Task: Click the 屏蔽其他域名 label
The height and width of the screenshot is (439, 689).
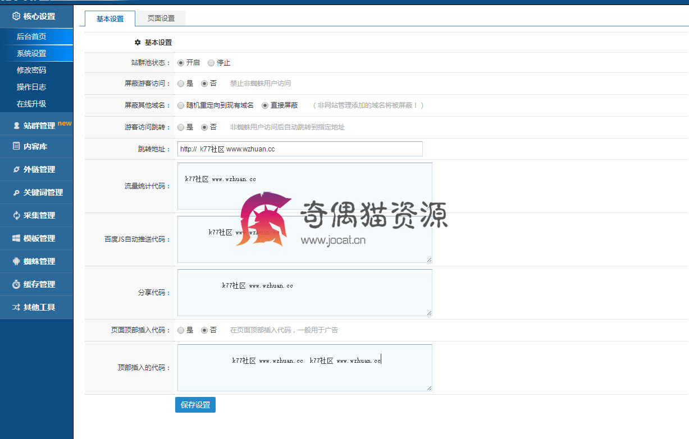Action: (x=147, y=105)
